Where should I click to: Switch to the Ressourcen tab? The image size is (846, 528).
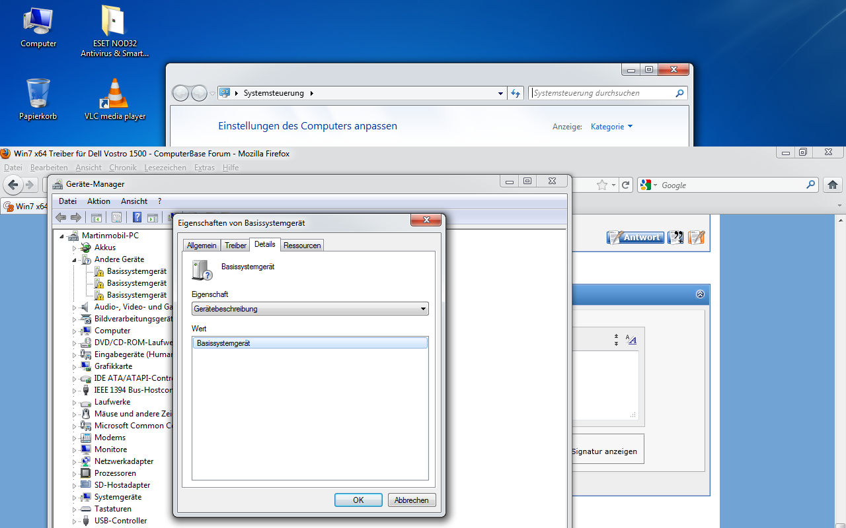pyautogui.click(x=302, y=246)
